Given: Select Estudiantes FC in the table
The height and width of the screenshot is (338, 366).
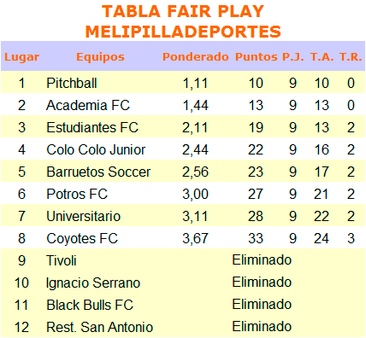Looking at the screenshot, I should [92, 127].
